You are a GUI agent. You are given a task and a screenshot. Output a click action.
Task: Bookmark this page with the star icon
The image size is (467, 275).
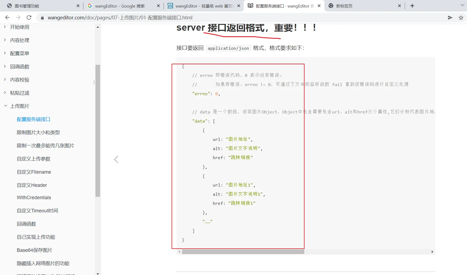point(461,17)
